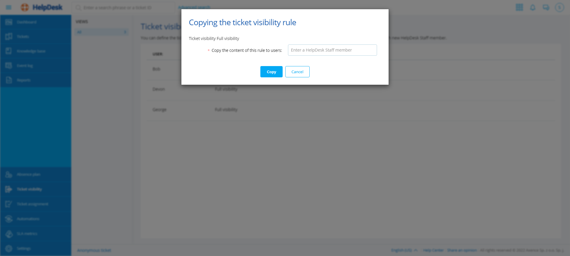Expand the All view chevron

[125, 32]
